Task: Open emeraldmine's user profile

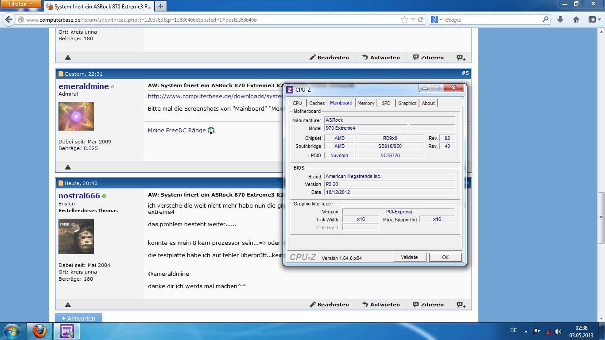Action: click(x=84, y=86)
